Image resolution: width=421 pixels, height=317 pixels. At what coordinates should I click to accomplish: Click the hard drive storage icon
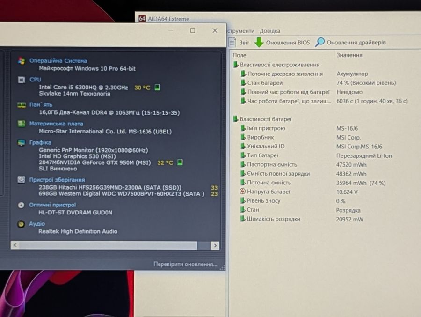(x=21, y=180)
